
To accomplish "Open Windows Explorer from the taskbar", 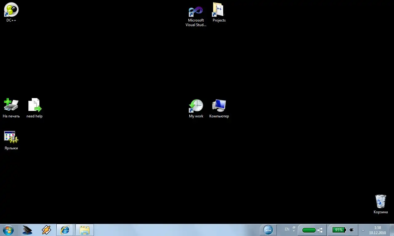I will 84,230.
